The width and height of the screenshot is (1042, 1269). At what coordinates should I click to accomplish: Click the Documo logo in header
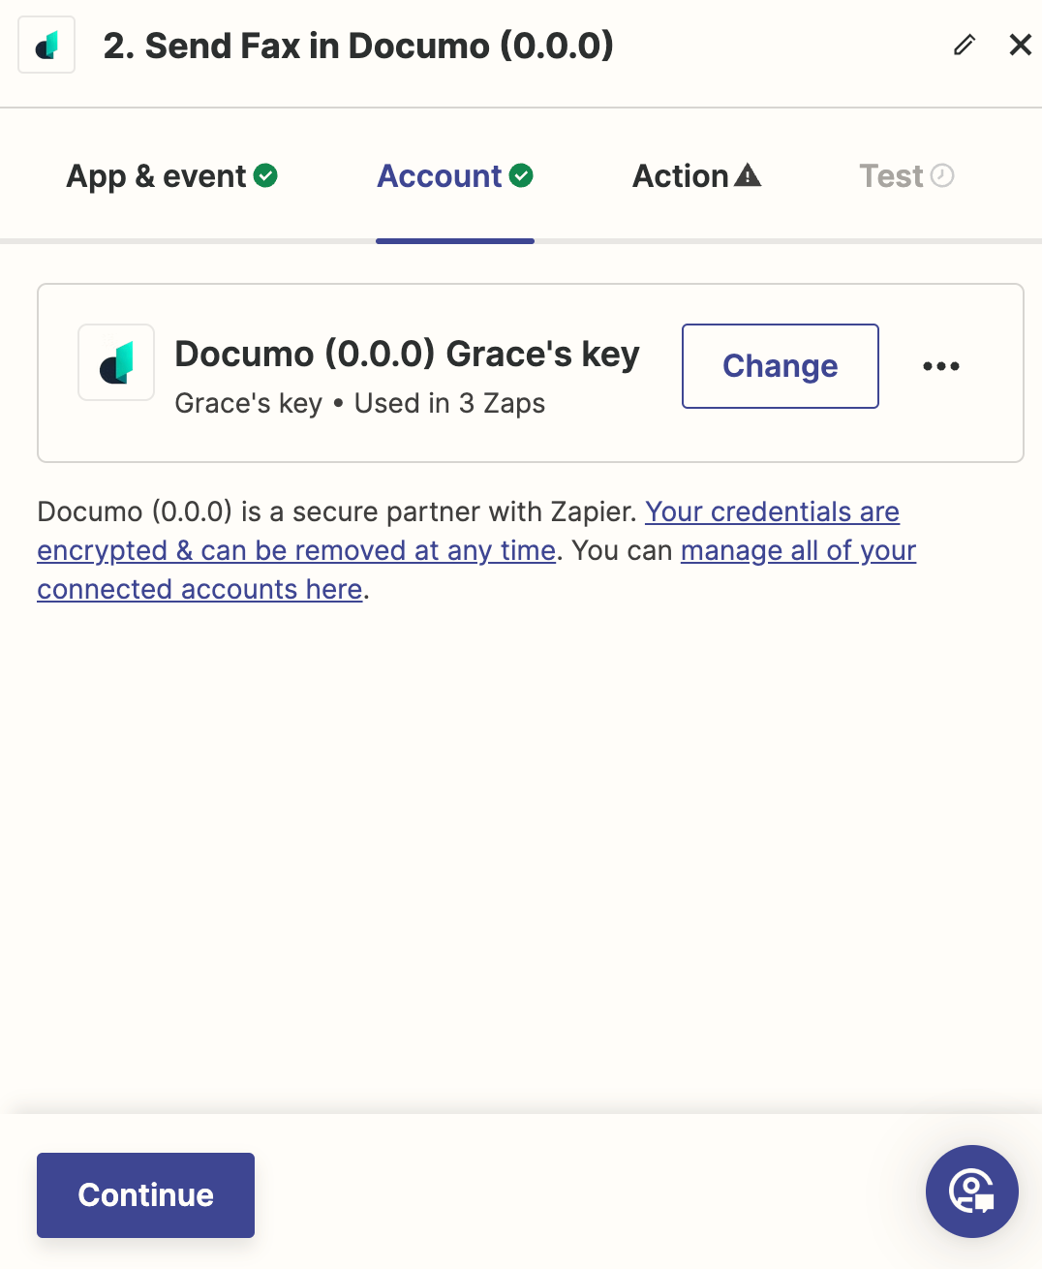tap(46, 46)
